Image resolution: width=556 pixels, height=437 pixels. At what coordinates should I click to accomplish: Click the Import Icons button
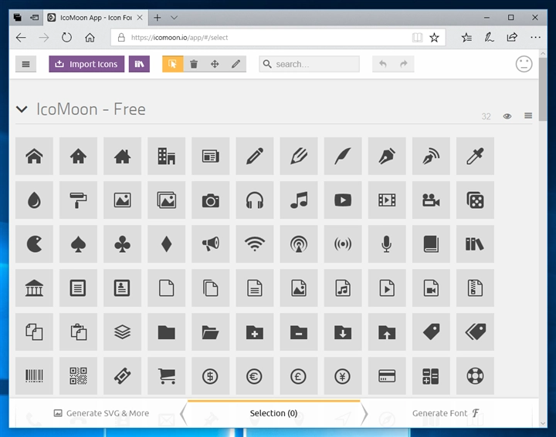[86, 64]
